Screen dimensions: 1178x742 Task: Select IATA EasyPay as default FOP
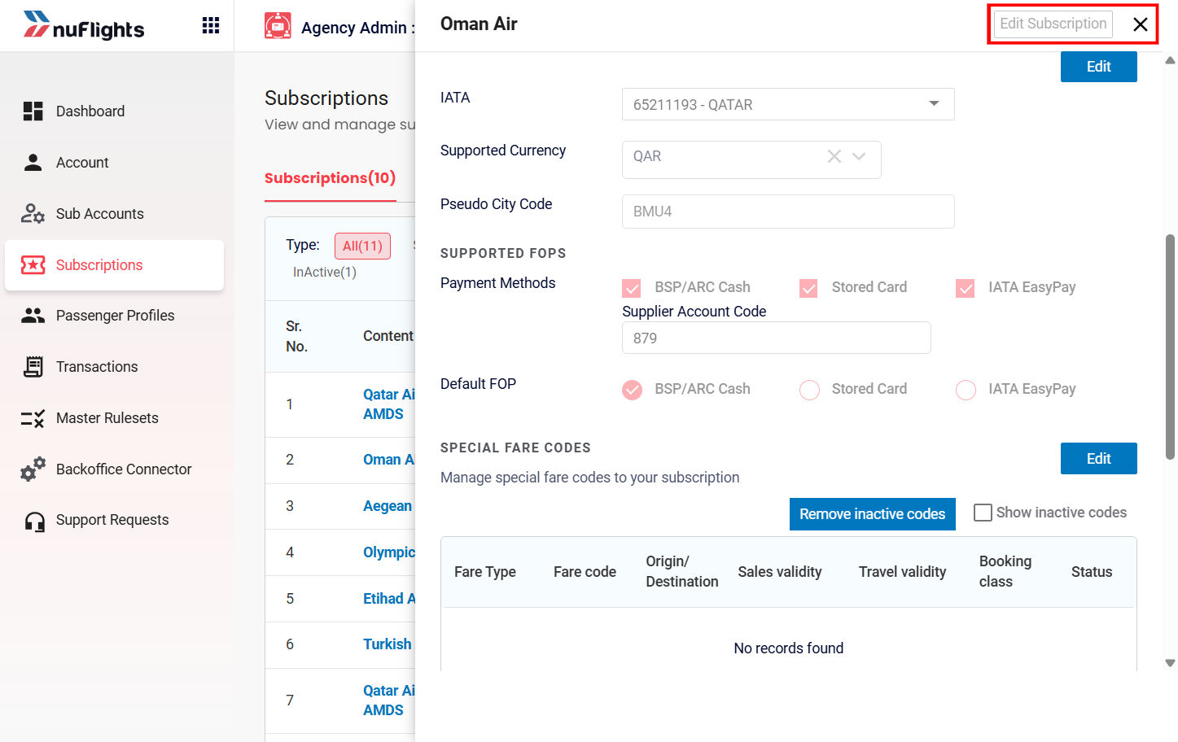point(966,390)
